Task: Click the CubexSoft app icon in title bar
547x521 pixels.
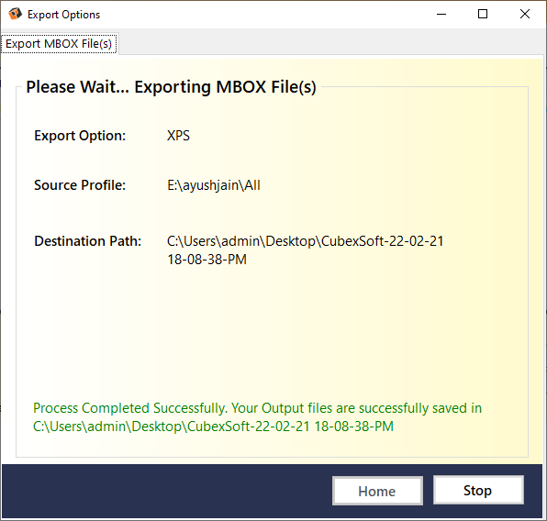Action: (x=15, y=15)
